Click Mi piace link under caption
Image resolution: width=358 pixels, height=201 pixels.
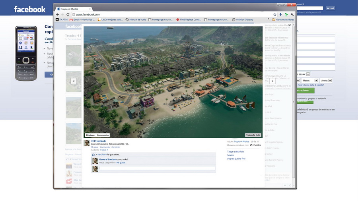pyautogui.click(x=95, y=147)
